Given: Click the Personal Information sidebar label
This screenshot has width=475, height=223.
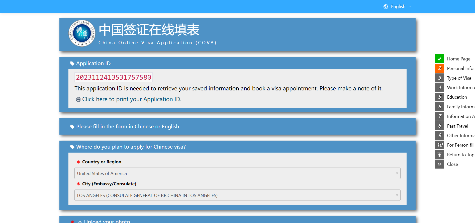Looking at the screenshot, I should tap(460, 68).
